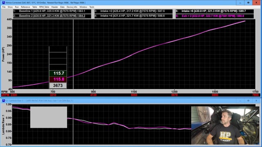Close the main dyno window
Screen dimensions: 262x147
pos(257,3)
